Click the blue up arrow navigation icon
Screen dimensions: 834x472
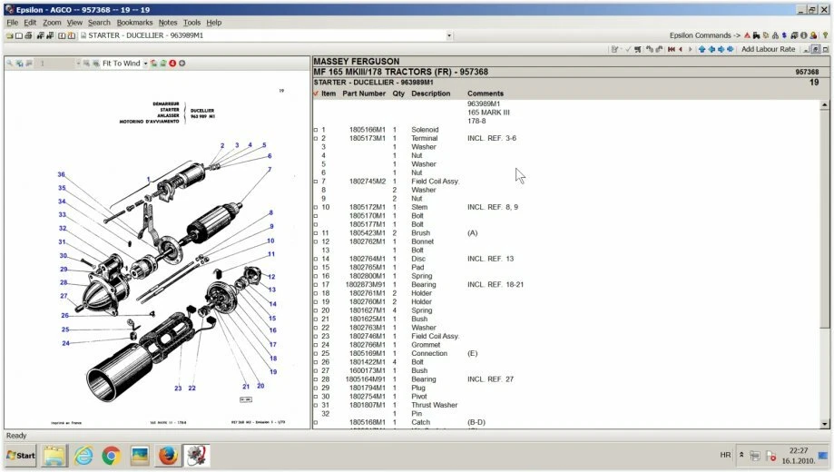[702, 49]
